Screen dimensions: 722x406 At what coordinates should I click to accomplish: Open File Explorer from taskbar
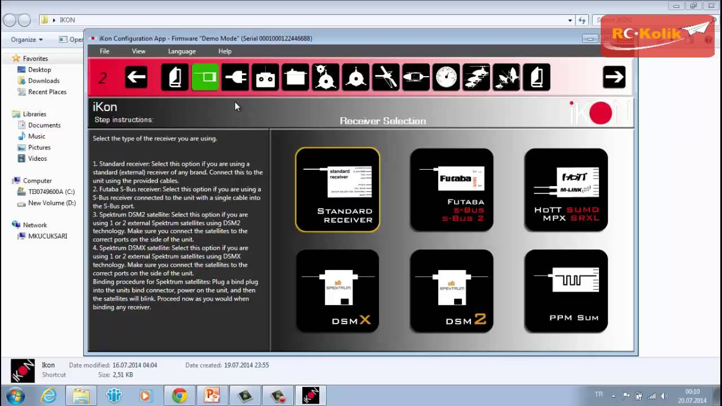coord(81,396)
